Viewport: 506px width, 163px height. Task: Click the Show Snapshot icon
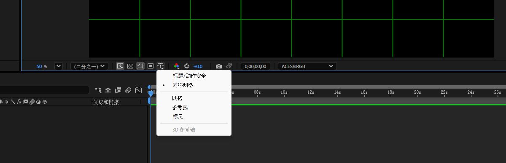(229, 66)
